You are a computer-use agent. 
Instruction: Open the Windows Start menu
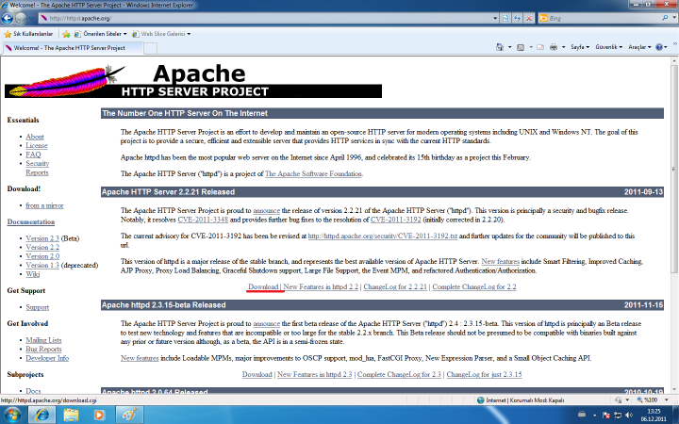pos(15,414)
